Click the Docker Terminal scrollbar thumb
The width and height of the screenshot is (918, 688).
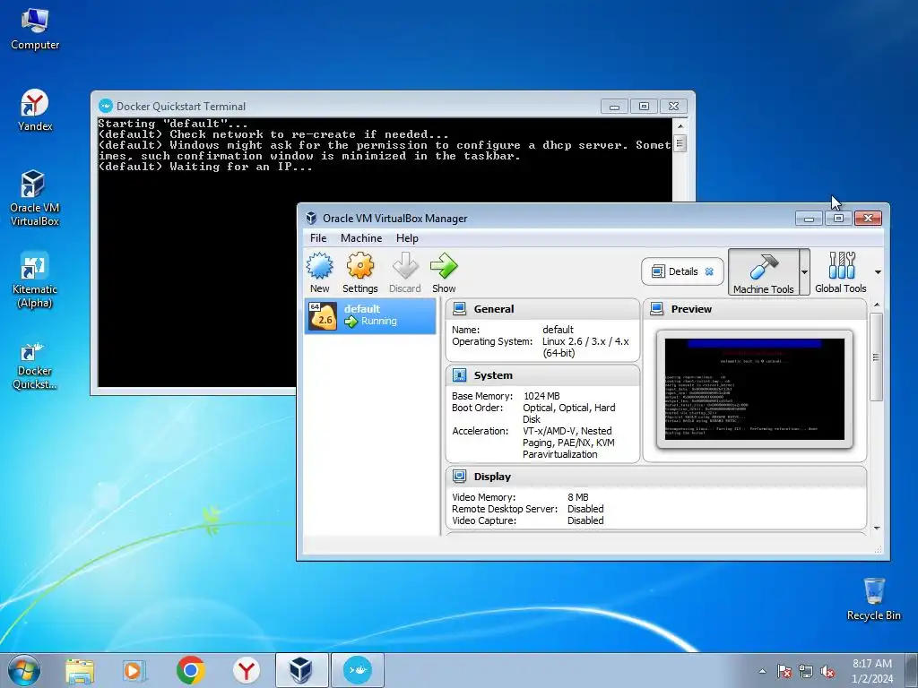(x=680, y=143)
